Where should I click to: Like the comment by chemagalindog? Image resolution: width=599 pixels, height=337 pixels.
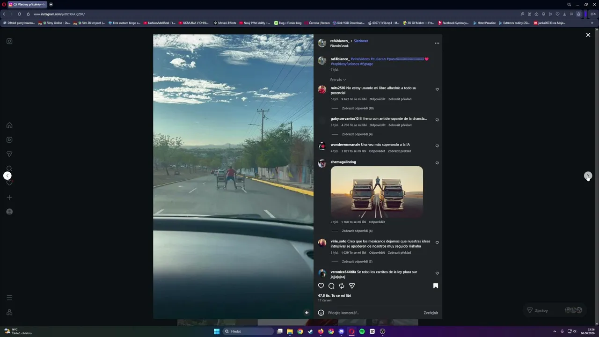[x=437, y=163]
